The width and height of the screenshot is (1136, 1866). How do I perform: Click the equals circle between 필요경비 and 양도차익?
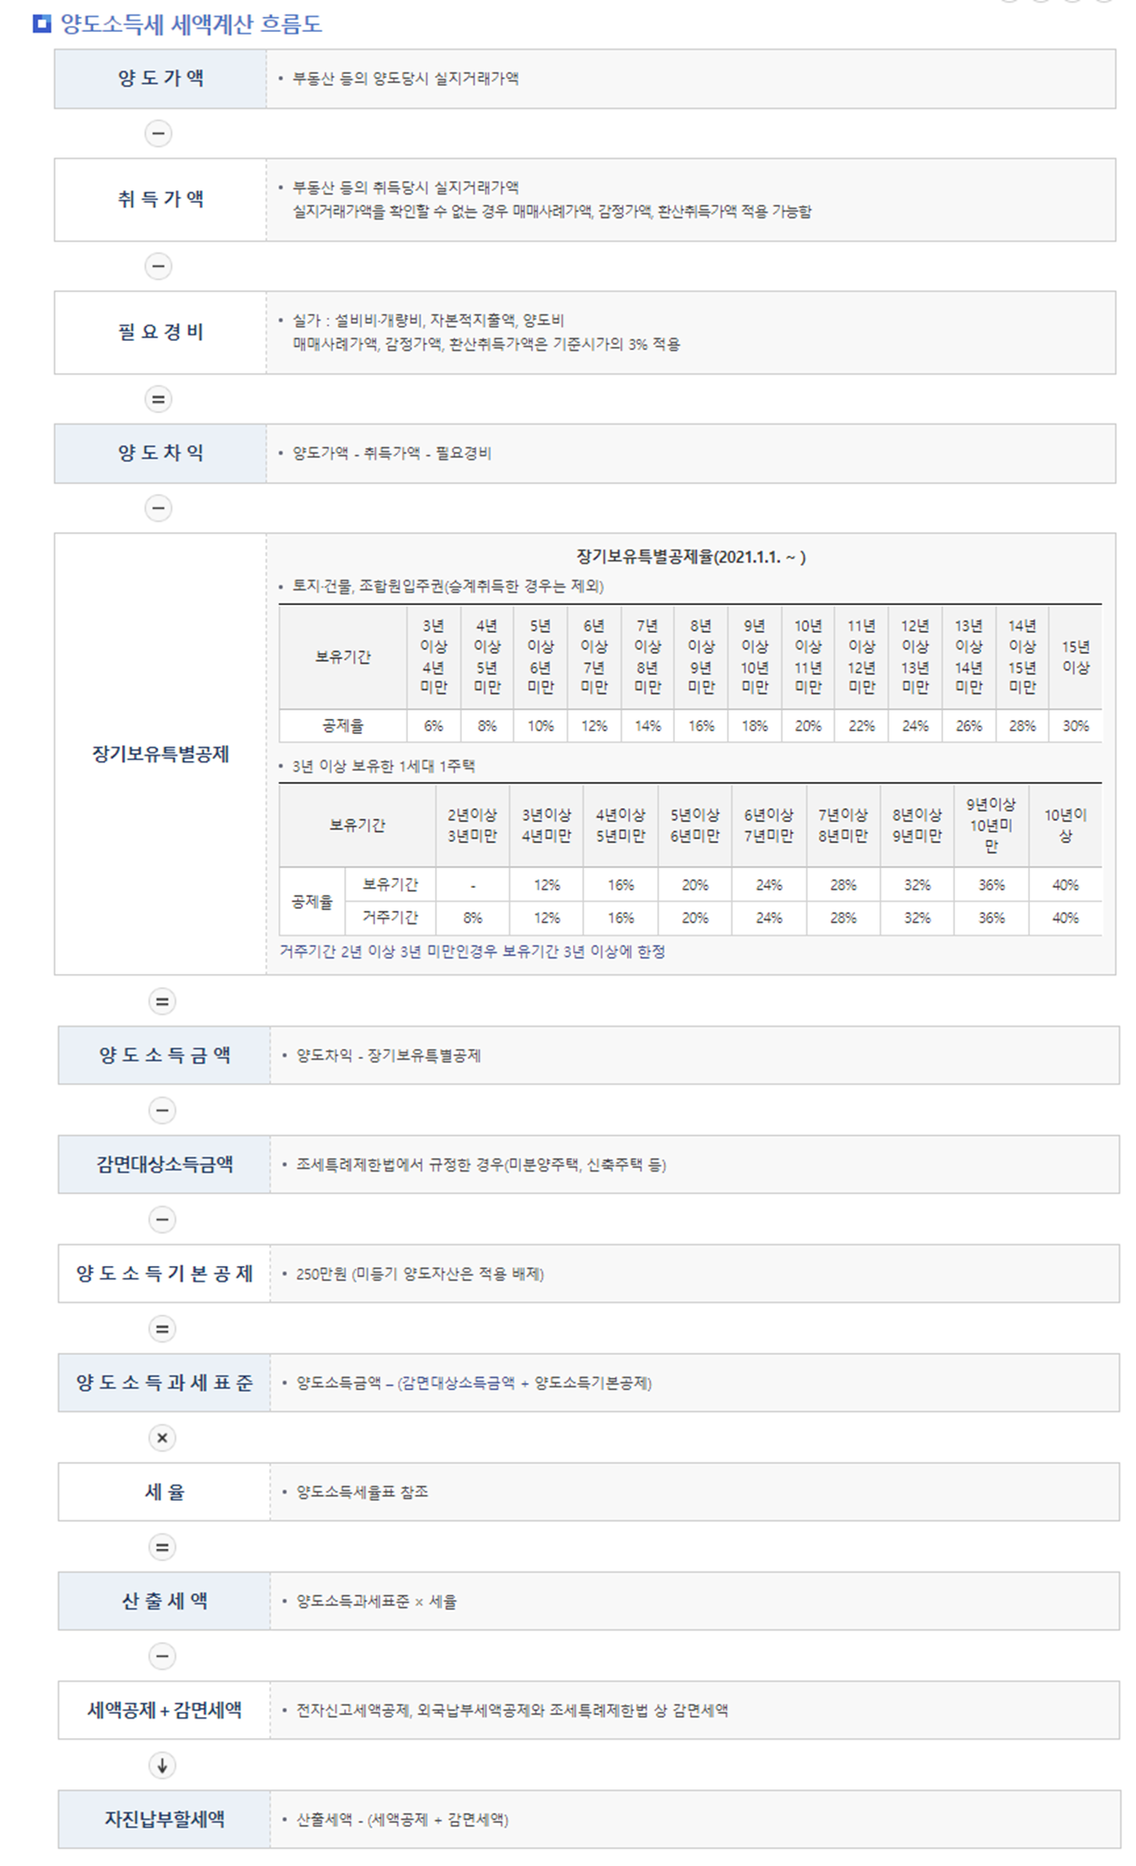click(x=158, y=399)
